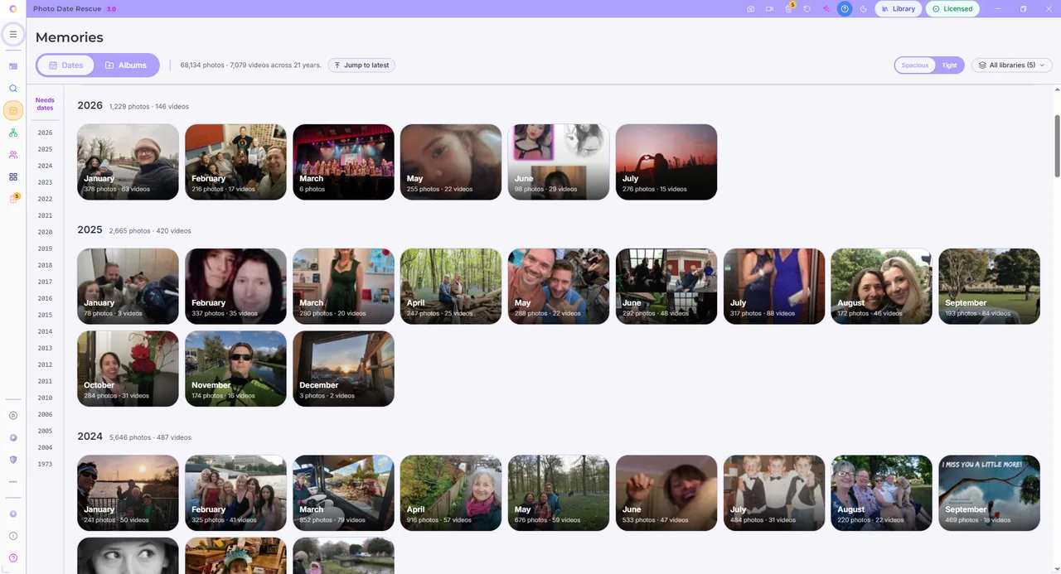Image resolution: width=1061 pixels, height=574 pixels.
Task: Open the September 2024 card with 469 photos
Action: pos(990,493)
